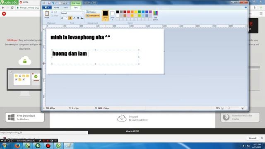Click the red record app in taskbar
This screenshot has height=149, width=265.
tap(48, 146)
